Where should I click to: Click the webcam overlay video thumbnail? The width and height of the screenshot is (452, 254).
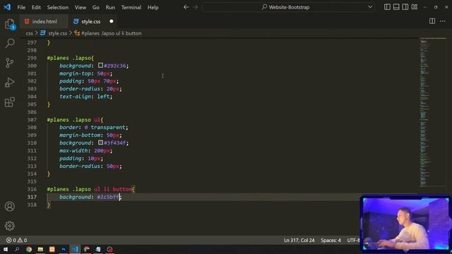[x=405, y=224]
